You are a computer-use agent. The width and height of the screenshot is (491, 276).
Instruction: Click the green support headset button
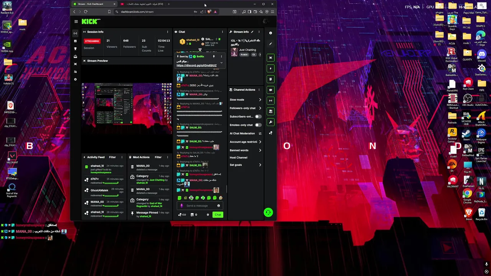pos(268,212)
